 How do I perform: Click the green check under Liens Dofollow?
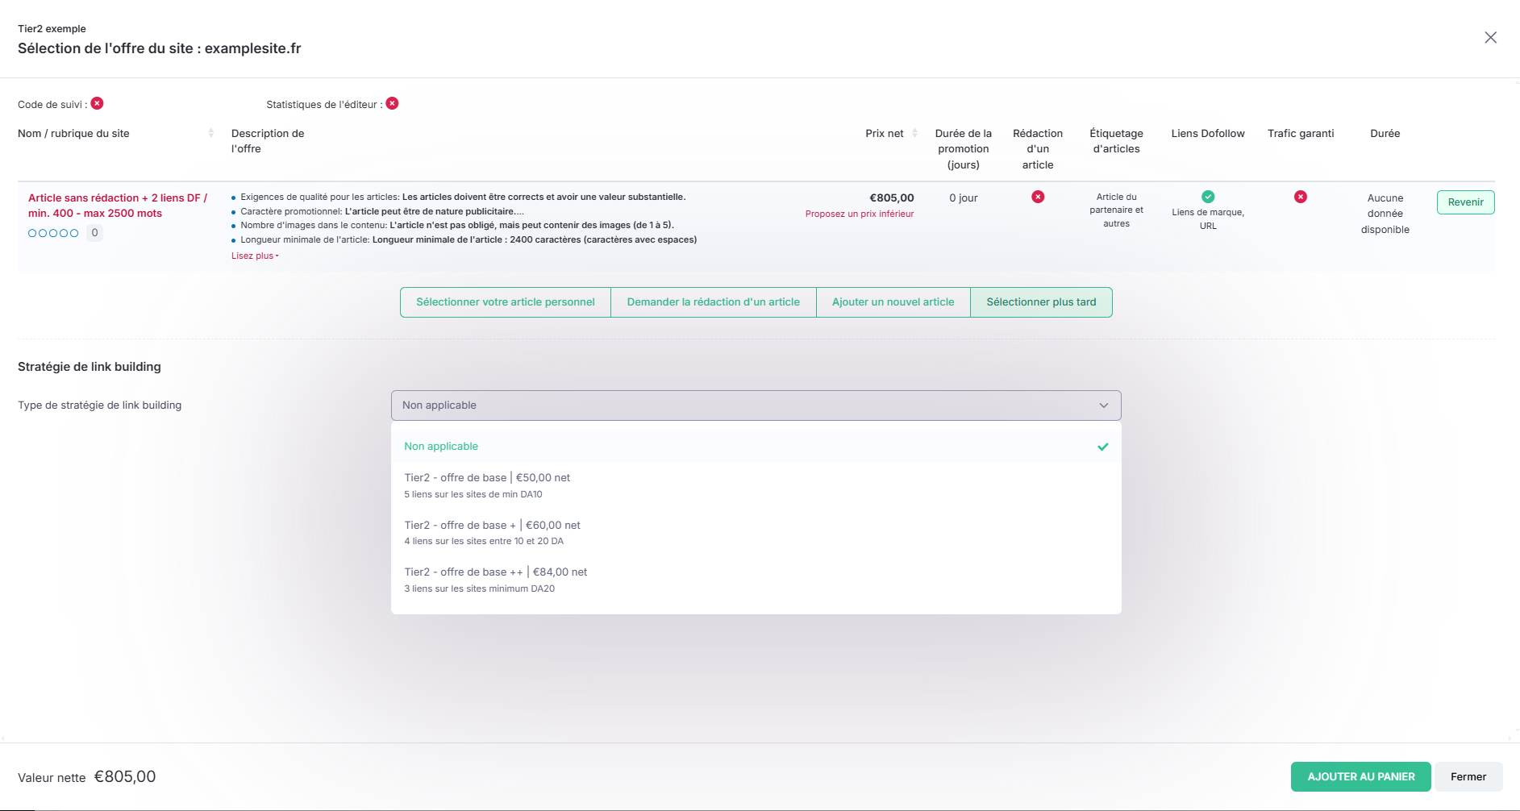[1208, 197]
